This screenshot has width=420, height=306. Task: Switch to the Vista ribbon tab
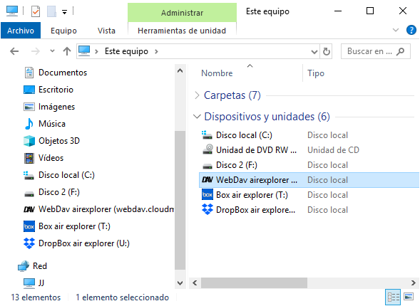click(106, 31)
